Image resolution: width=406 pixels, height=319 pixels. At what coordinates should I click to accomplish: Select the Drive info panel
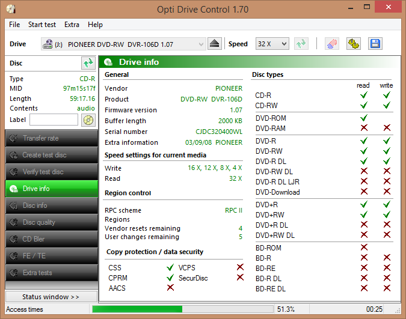click(52, 189)
